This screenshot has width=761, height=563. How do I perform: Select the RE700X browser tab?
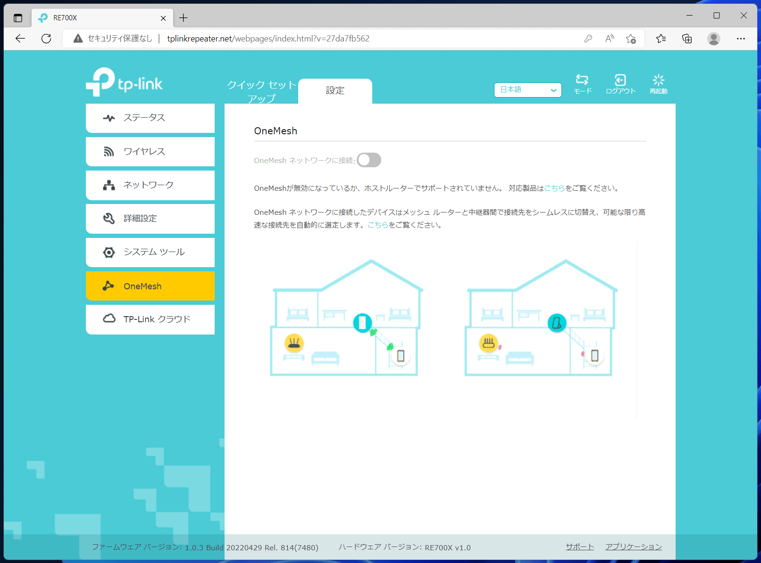click(102, 18)
